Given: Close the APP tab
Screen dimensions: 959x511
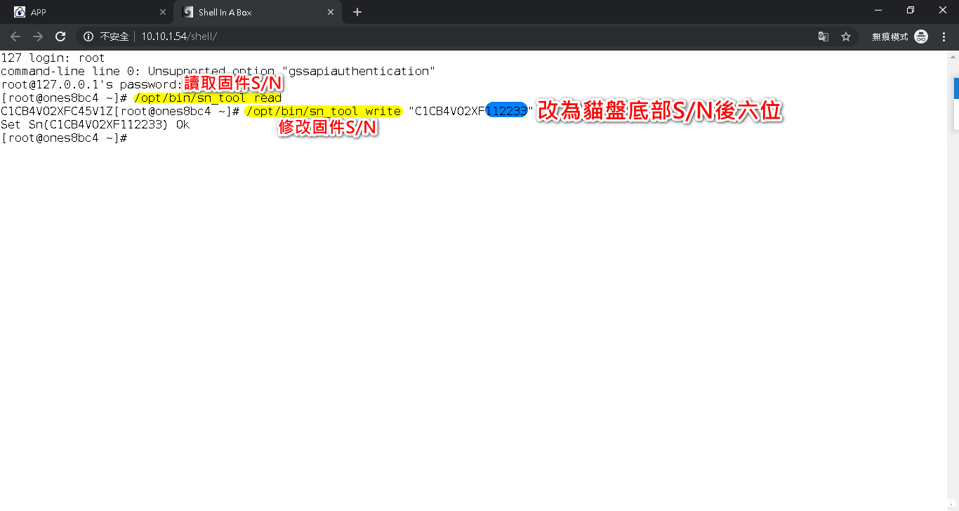Looking at the screenshot, I should pyautogui.click(x=163, y=13).
